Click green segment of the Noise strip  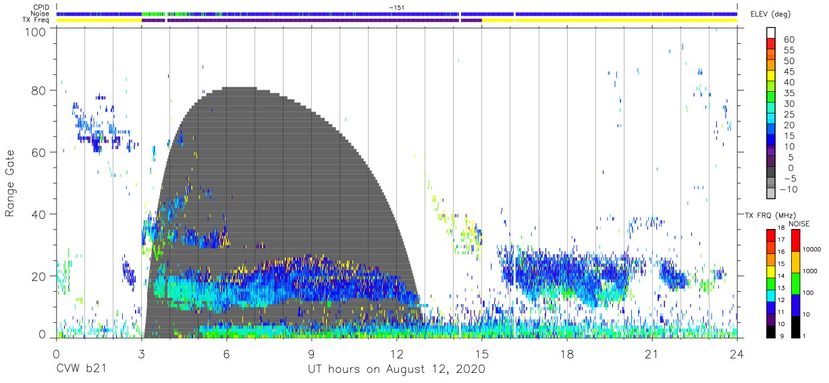154,14
